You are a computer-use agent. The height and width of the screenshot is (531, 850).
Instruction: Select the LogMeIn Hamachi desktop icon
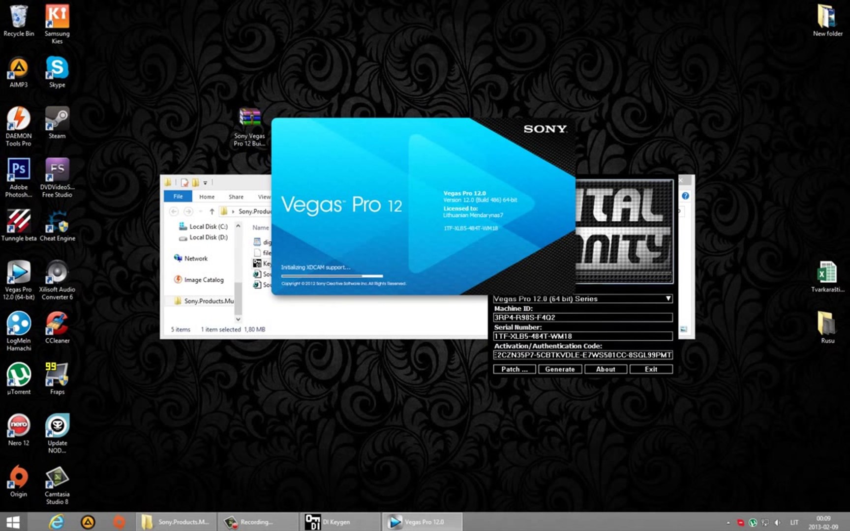[x=19, y=331]
